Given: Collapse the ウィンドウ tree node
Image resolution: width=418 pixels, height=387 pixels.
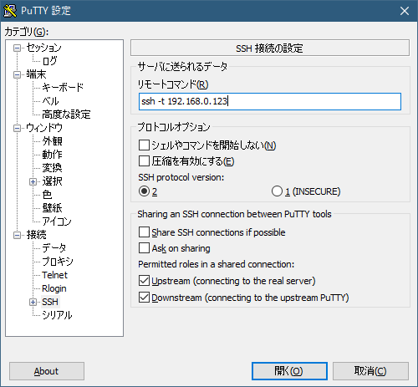Looking at the screenshot, I should pyautogui.click(x=17, y=129).
